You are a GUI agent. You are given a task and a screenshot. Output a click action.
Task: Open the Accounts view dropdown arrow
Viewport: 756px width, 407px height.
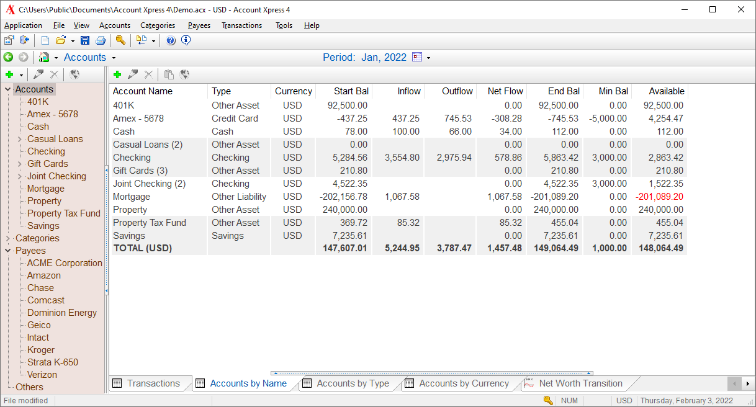114,58
